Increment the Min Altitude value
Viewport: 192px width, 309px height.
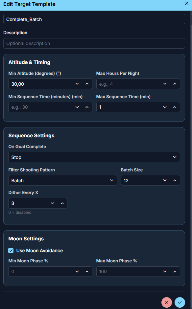click(x=87, y=84)
